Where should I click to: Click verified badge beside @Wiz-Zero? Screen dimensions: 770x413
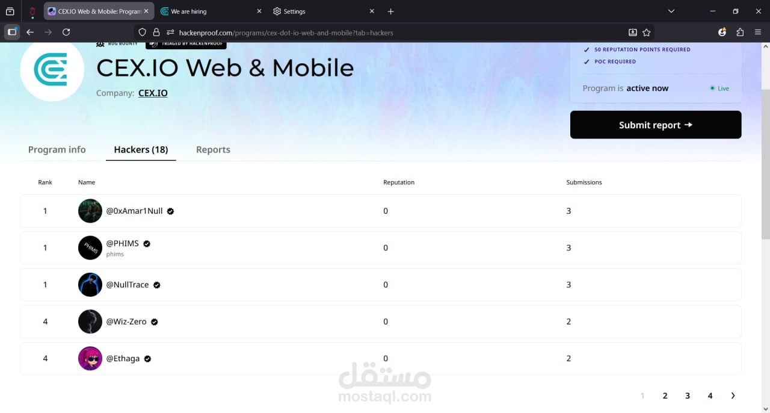point(155,322)
